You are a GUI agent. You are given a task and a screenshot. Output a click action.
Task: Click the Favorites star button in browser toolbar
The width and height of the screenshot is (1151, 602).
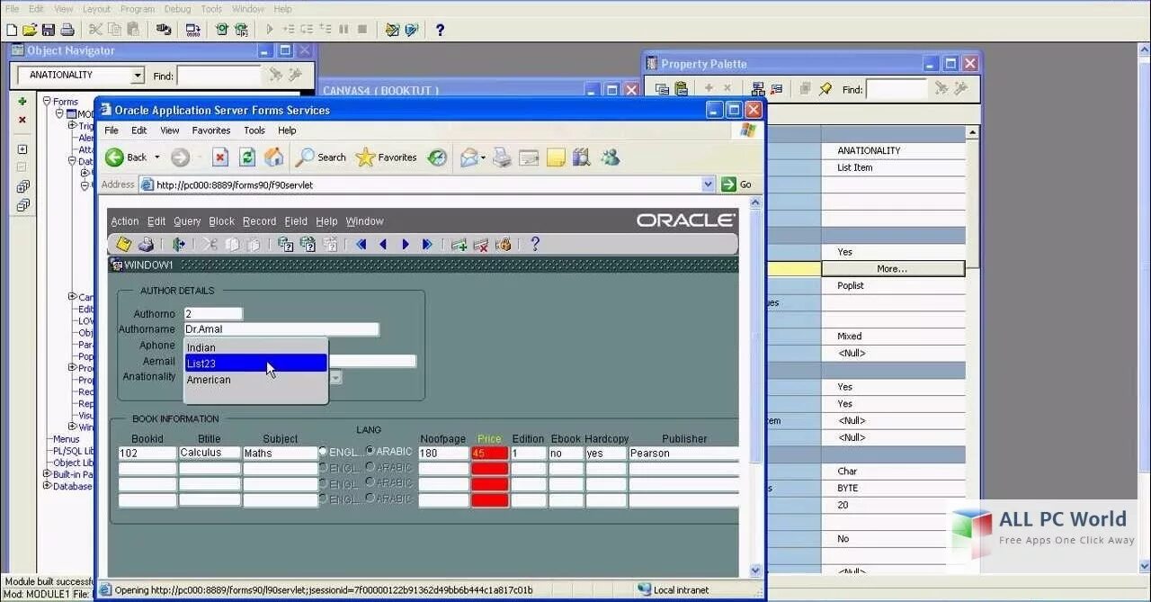387,157
